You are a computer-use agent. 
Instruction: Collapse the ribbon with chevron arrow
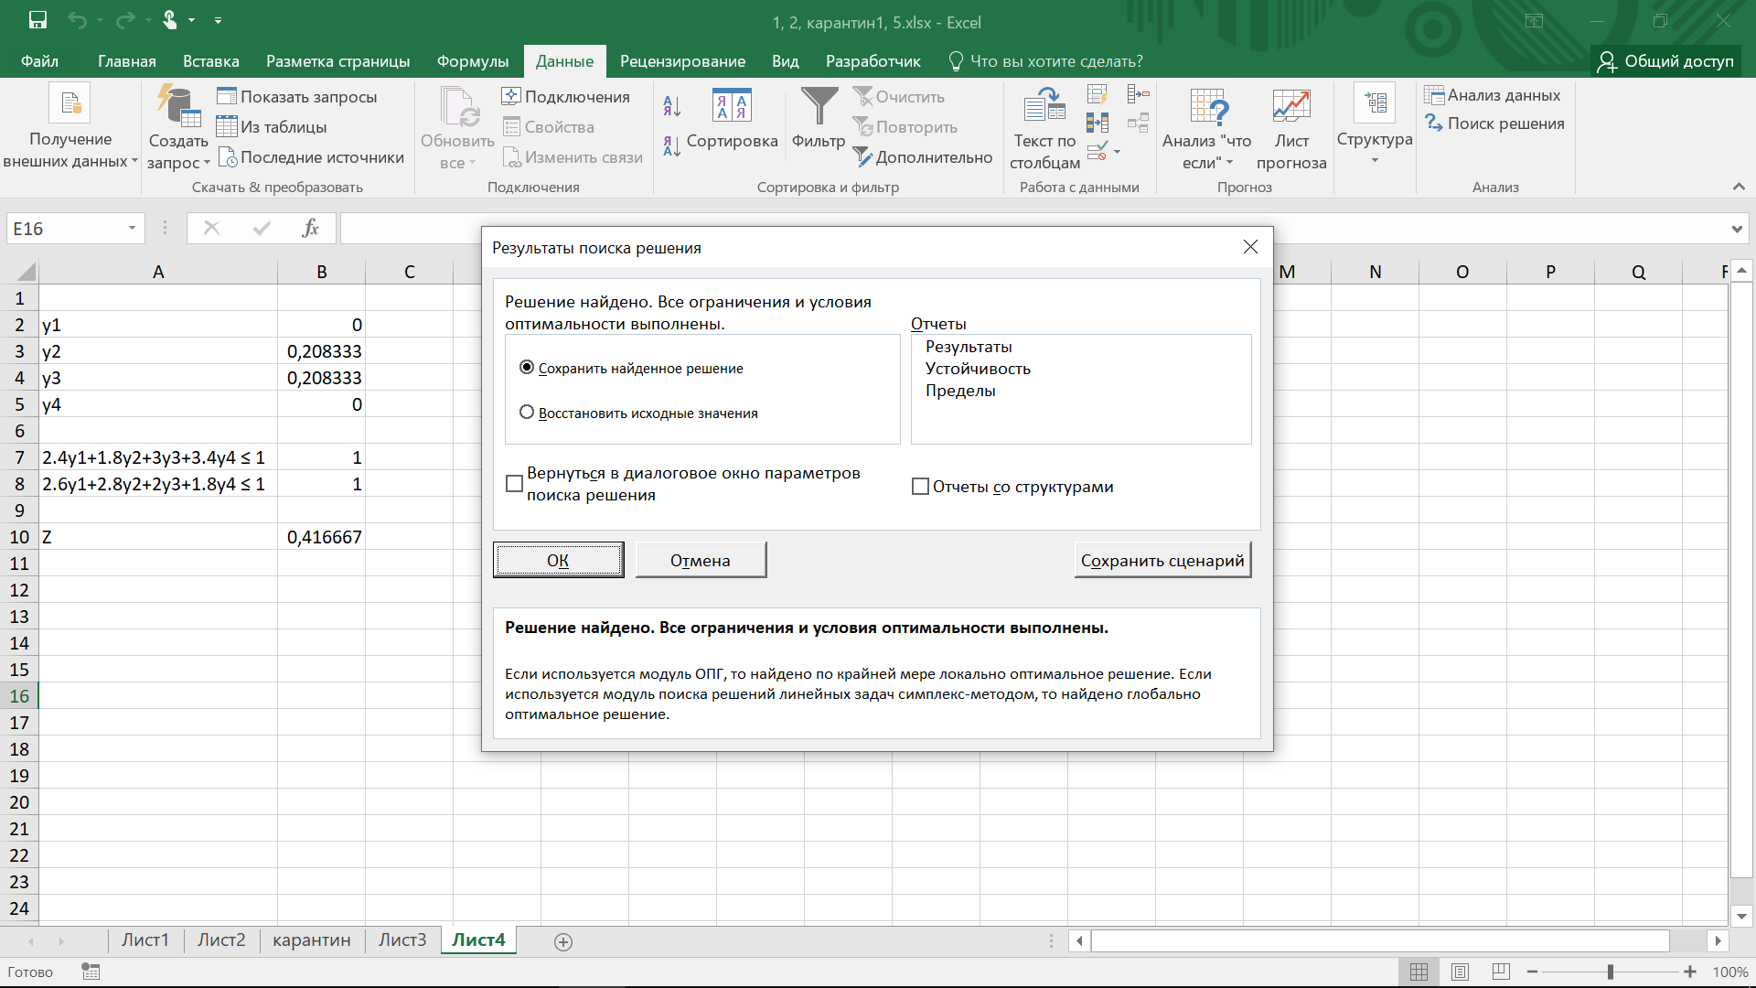tap(1738, 187)
